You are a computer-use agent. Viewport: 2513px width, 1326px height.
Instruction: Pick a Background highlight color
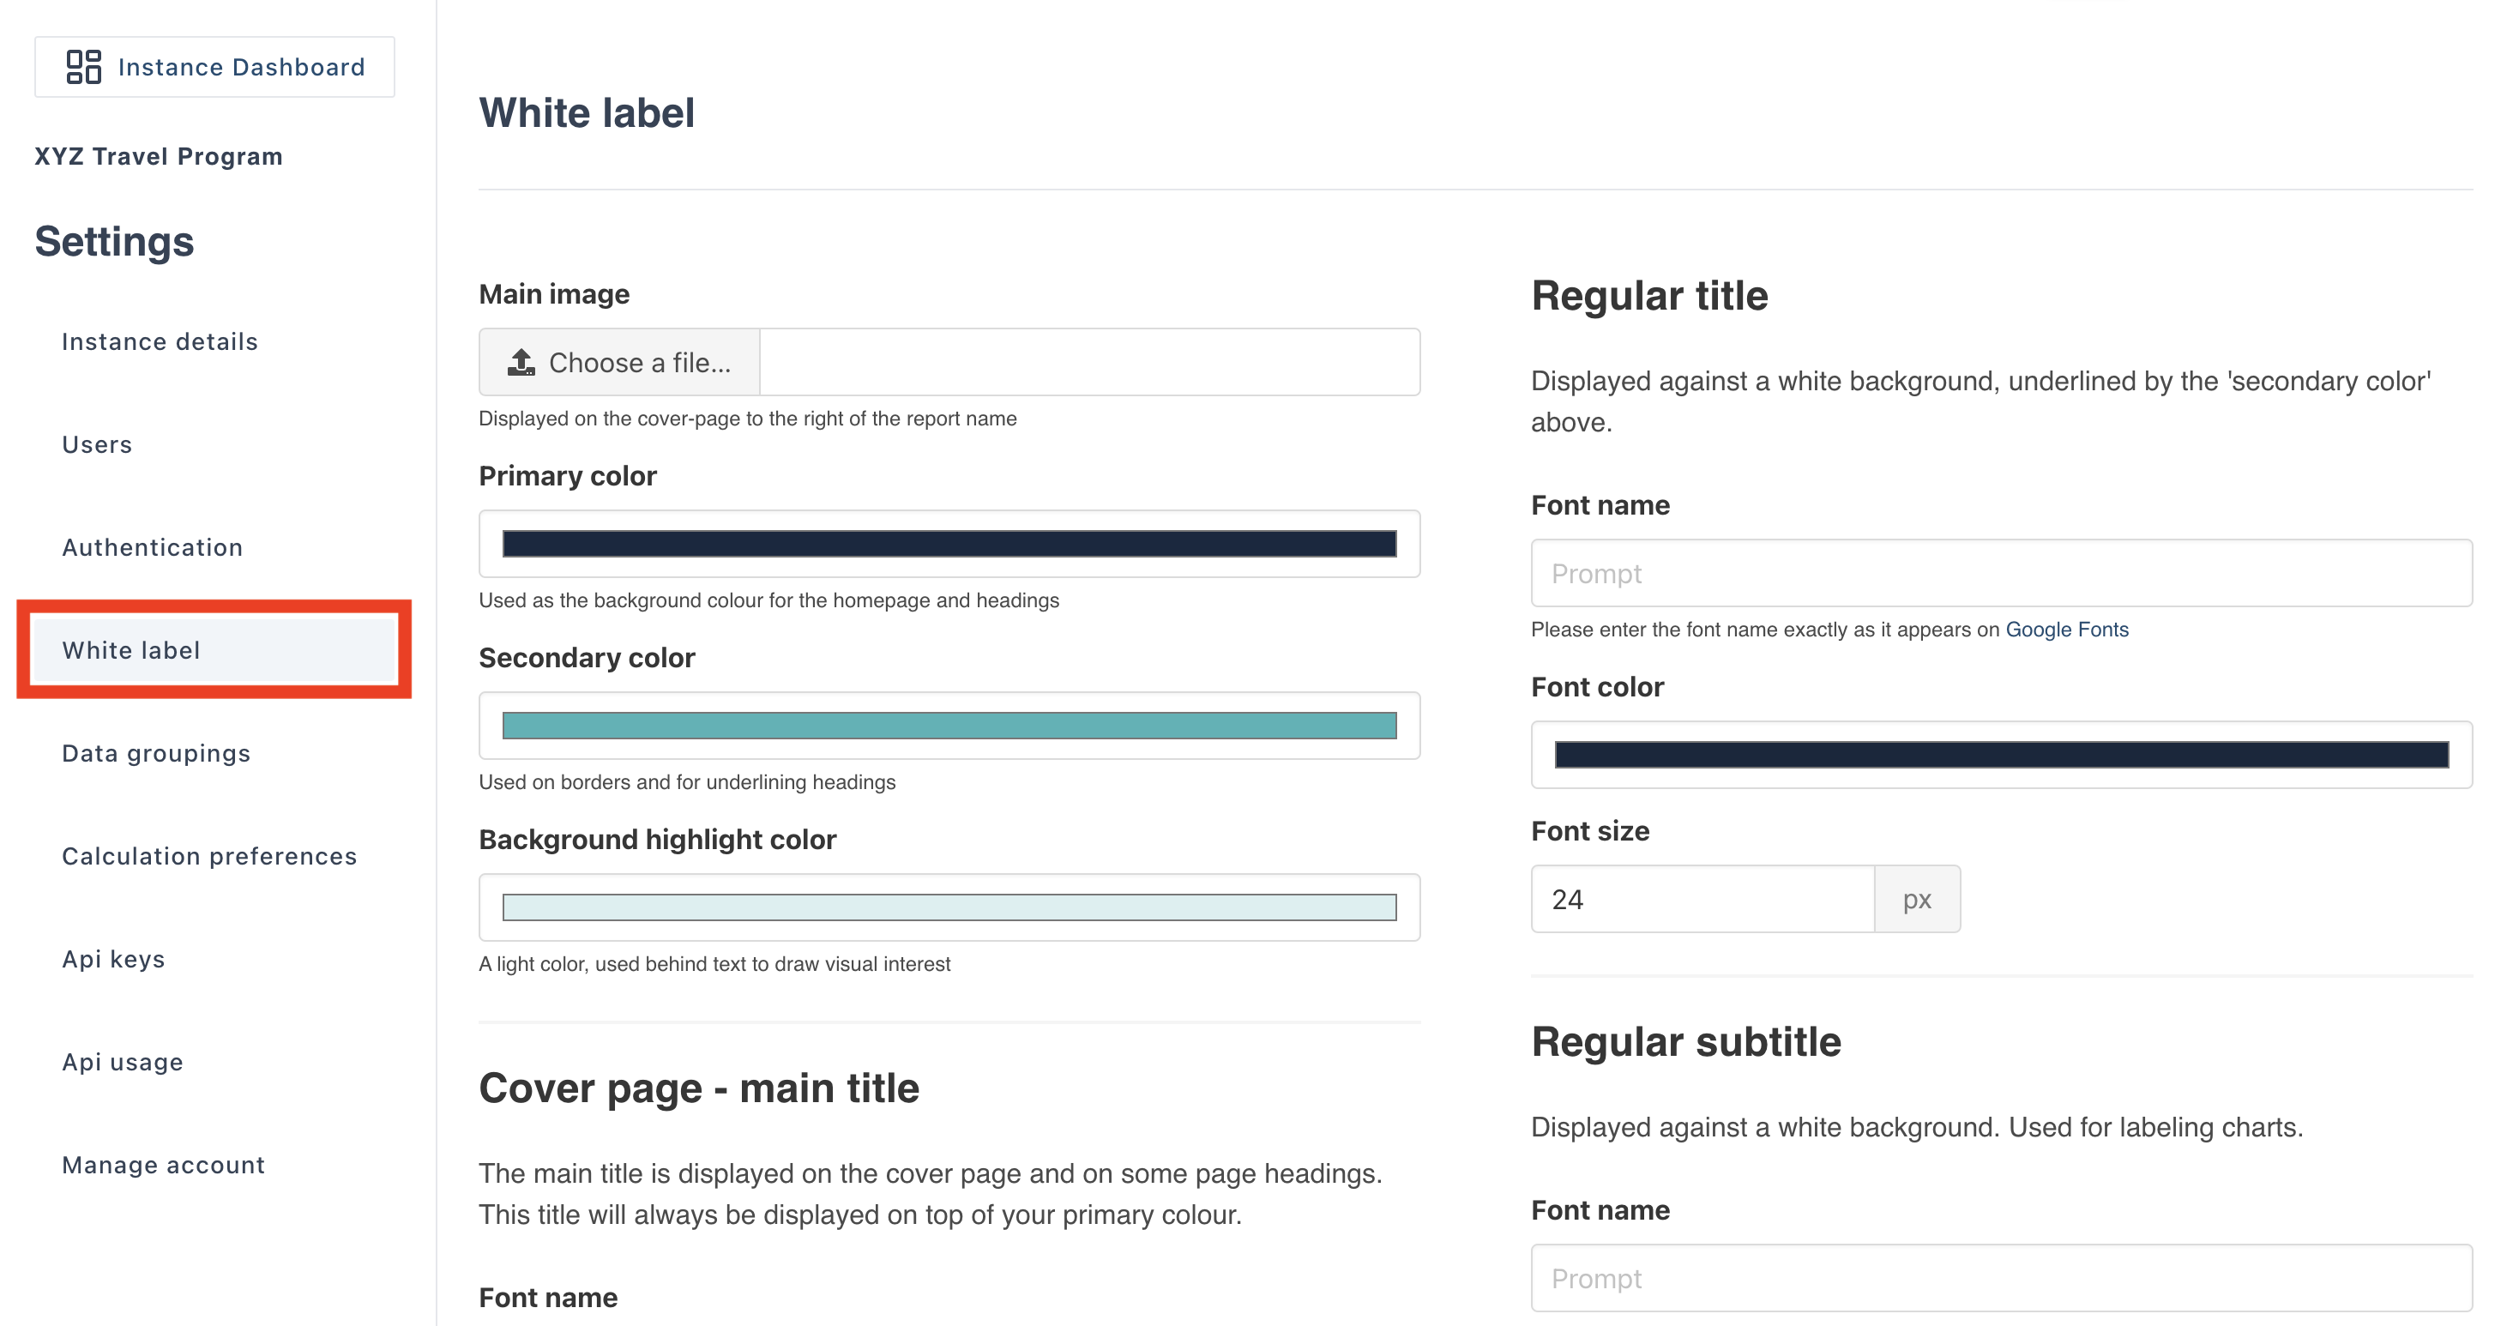[x=949, y=907]
